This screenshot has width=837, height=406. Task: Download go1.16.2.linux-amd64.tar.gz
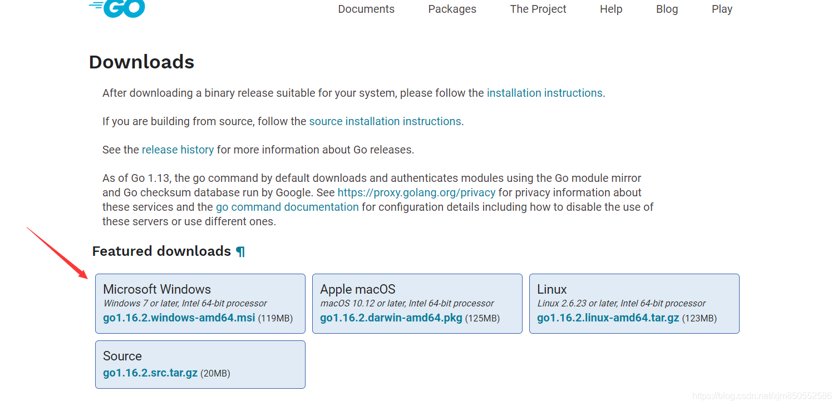pyautogui.click(x=608, y=318)
